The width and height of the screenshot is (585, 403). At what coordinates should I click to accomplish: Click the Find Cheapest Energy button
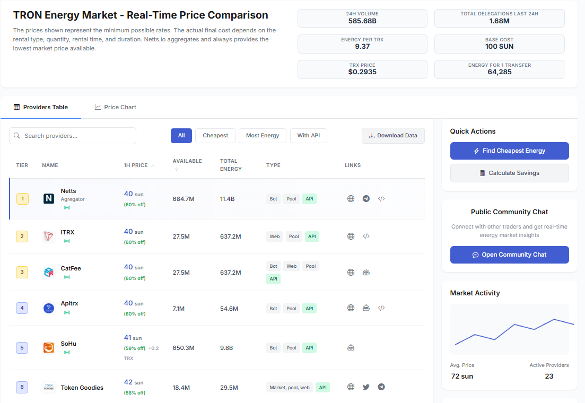[509, 151]
